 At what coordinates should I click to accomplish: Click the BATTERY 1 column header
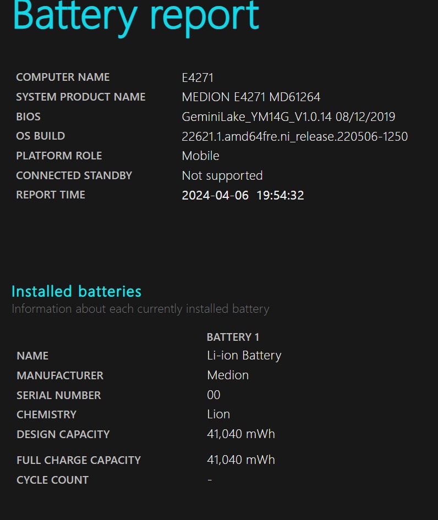pos(233,337)
